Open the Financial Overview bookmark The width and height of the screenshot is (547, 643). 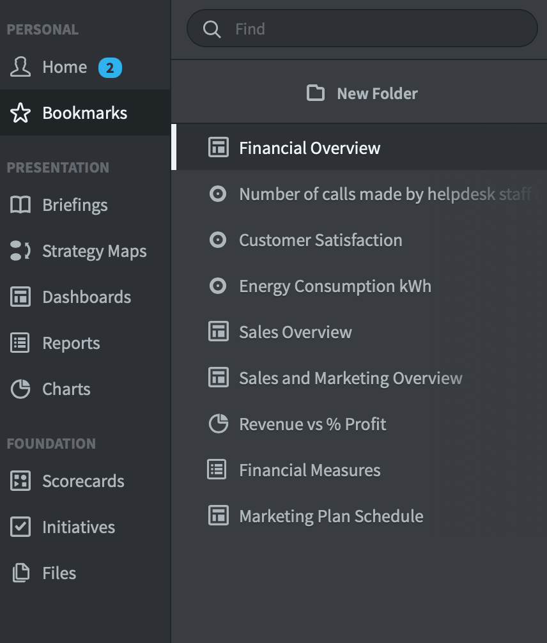359,147
